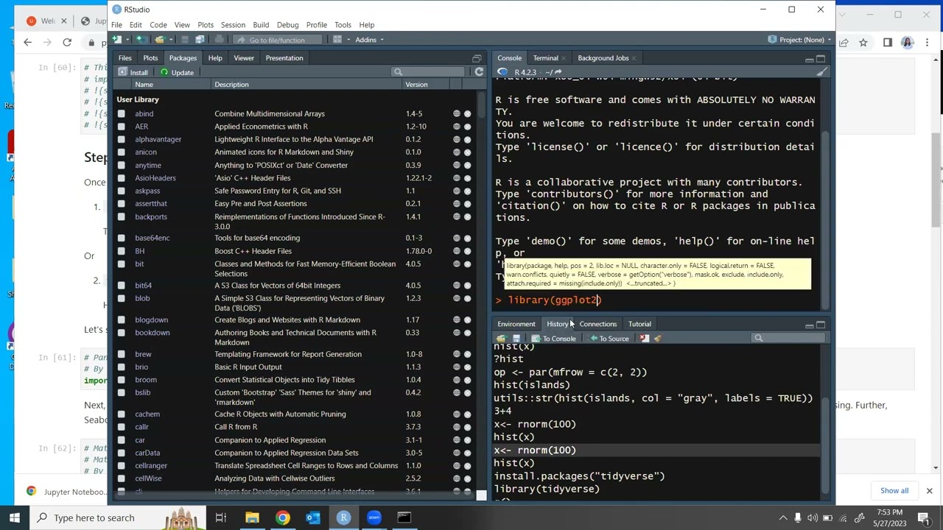Switch to the Terminal tab

coord(545,58)
